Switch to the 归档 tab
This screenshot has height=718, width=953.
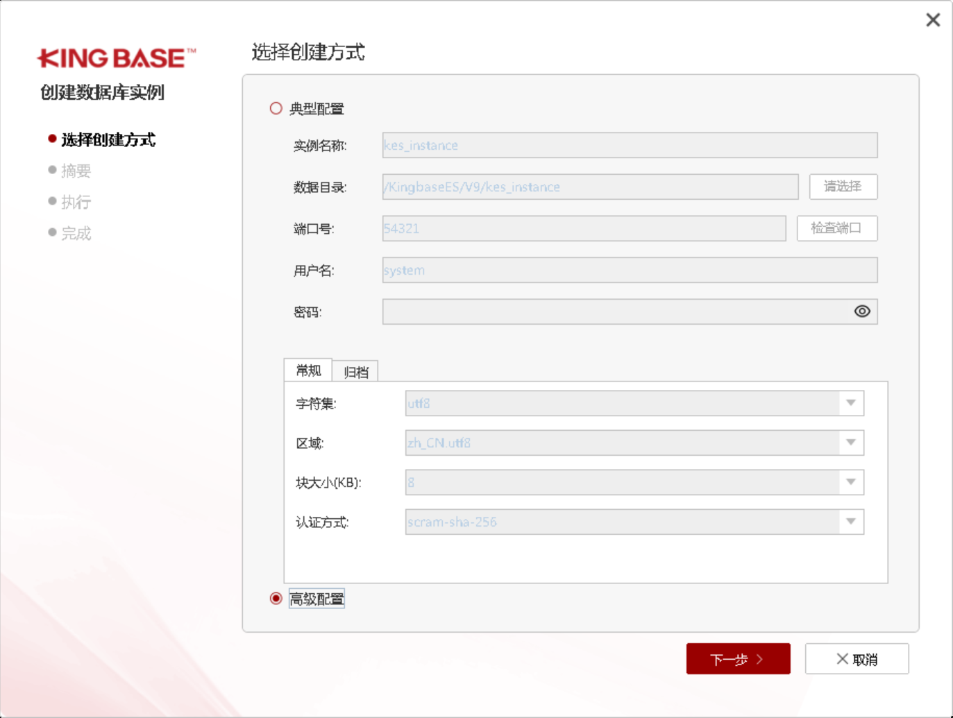pyautogui.click(x=355, y=372)
